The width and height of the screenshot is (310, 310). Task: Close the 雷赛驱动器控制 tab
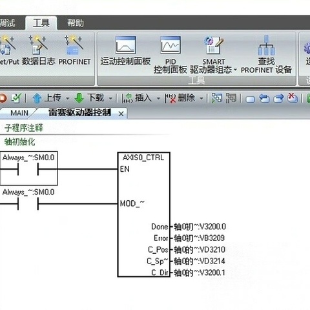tap(121, 114)
